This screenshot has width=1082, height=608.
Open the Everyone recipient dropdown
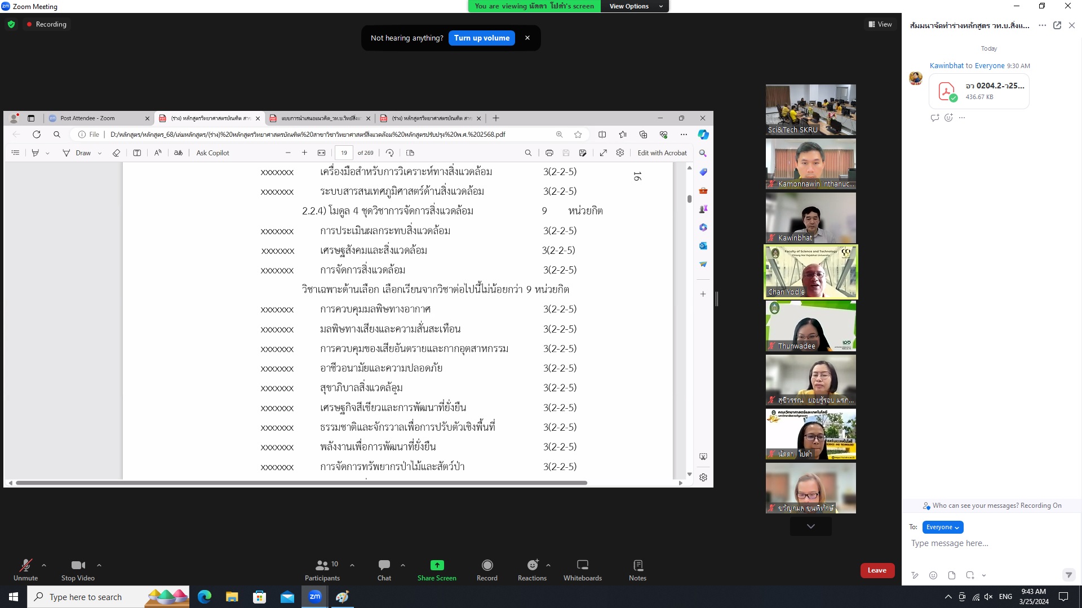click(x=943, y=527)
